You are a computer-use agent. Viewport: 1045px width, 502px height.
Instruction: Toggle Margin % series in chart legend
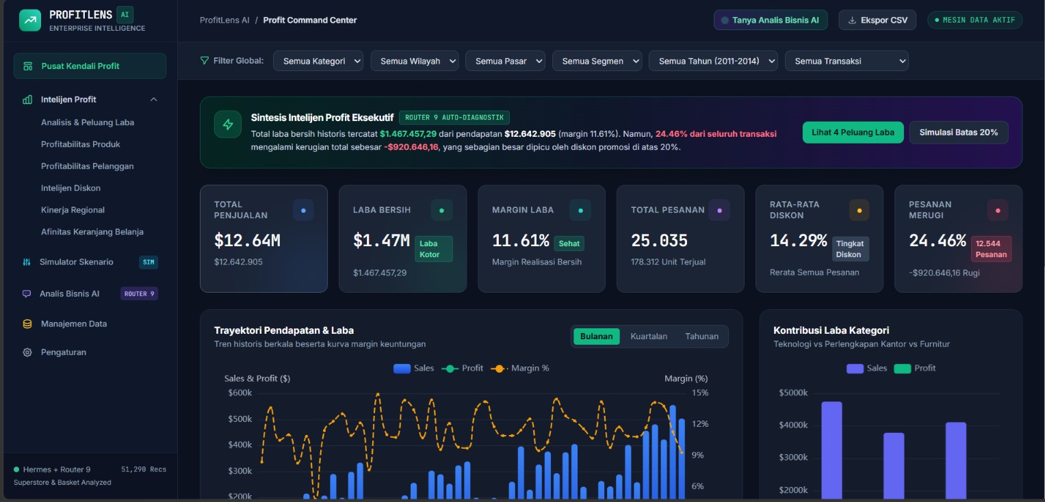pyautogui.click(x=520, y=369)
